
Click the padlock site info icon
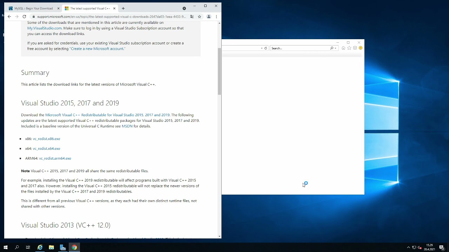[x=34, y=16]
